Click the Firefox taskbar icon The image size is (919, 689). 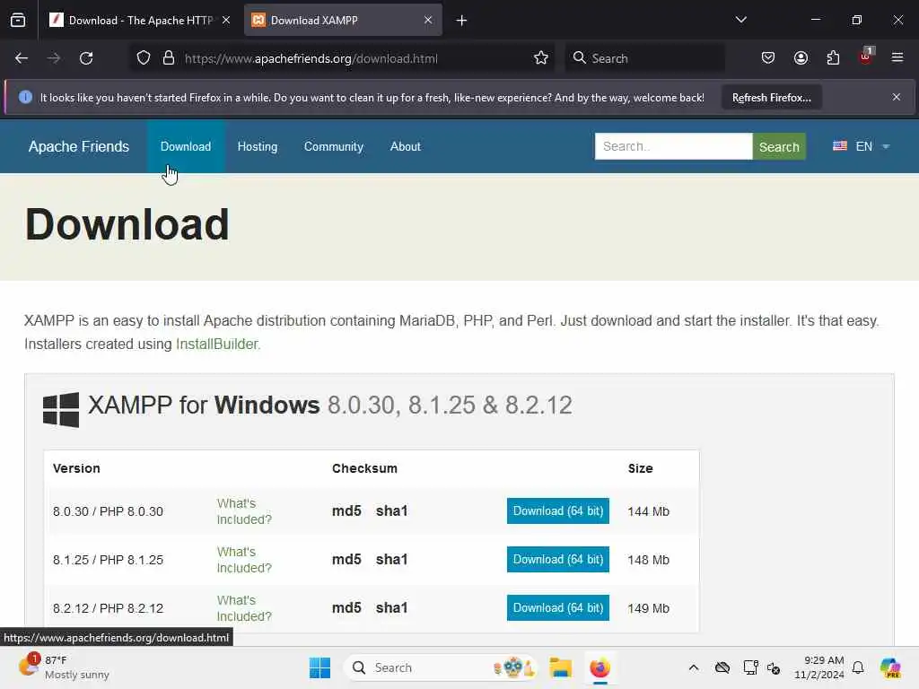tap(600, 667)
